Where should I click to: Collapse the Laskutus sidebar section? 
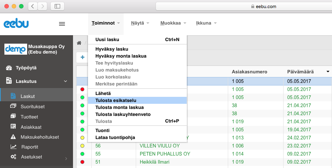65,81
